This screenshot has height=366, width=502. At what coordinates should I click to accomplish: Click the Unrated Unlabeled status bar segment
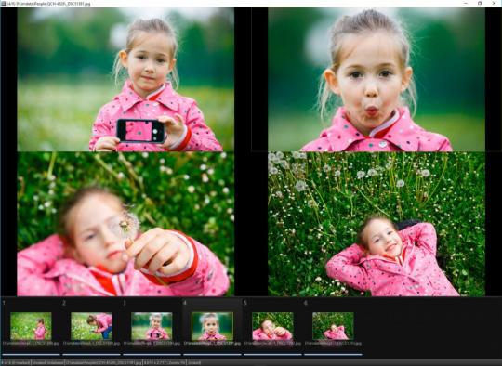(x=48, y=363)
